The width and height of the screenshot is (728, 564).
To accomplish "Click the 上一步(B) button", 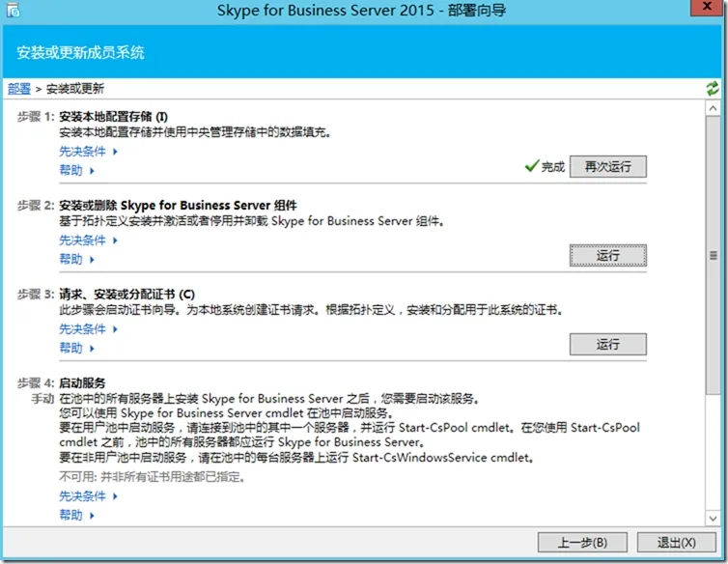I will (582, 542).
